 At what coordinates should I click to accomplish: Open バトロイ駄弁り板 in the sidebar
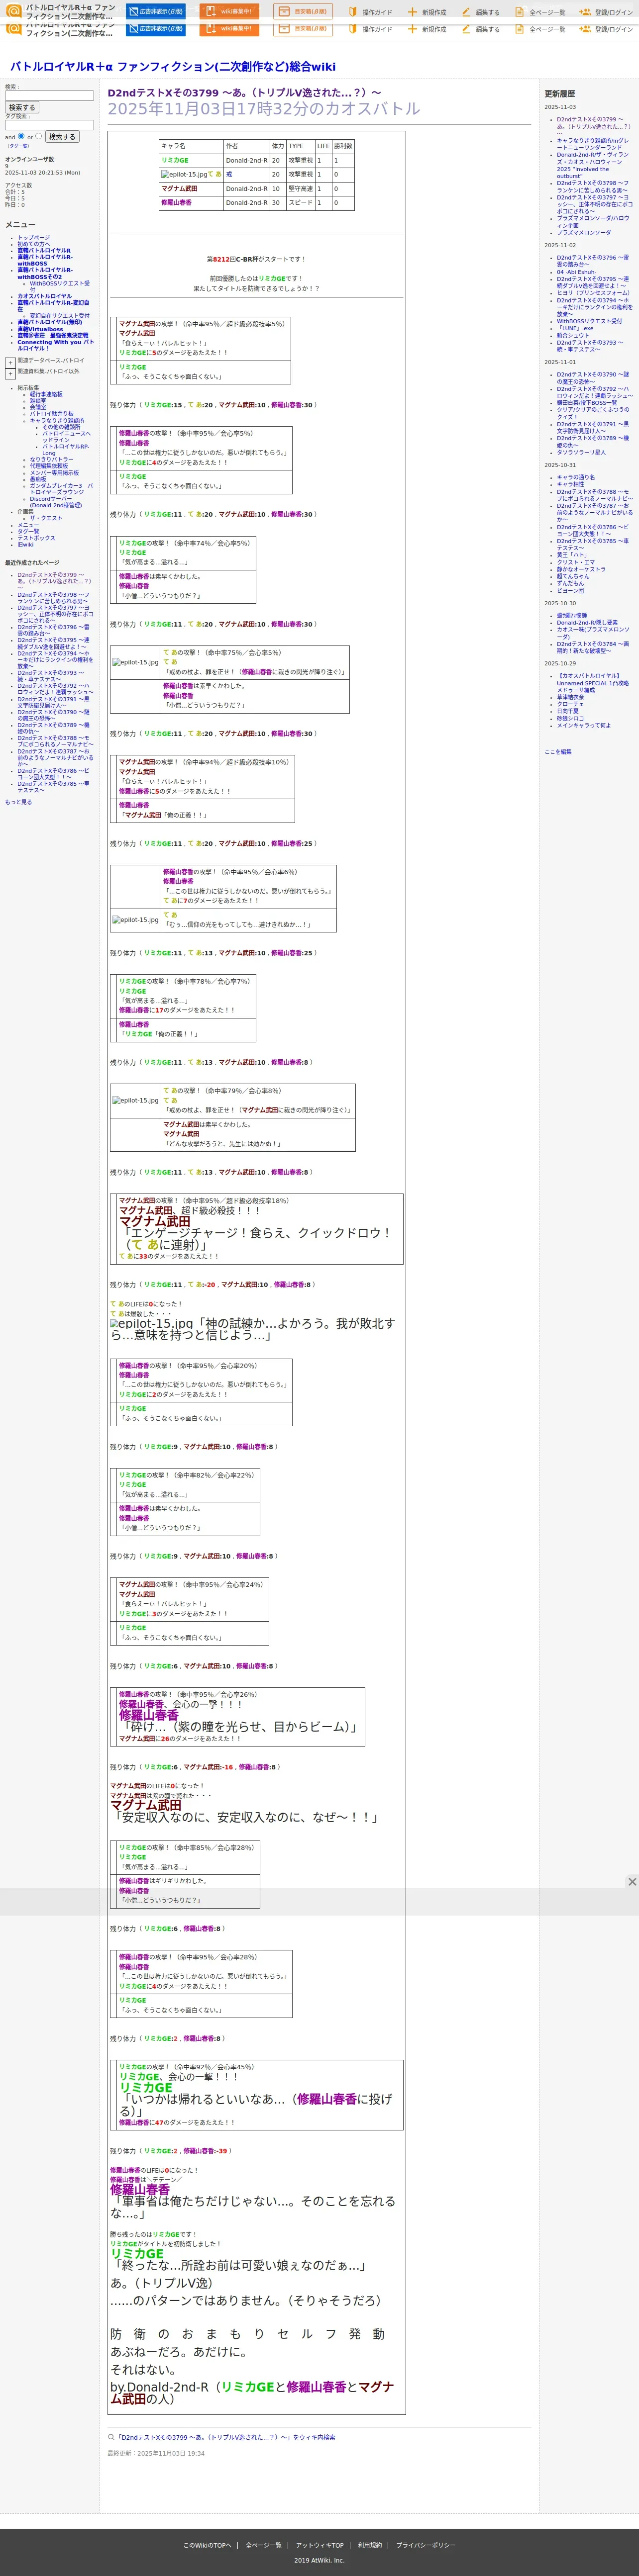pyautogui.click(x=51, y=414)
